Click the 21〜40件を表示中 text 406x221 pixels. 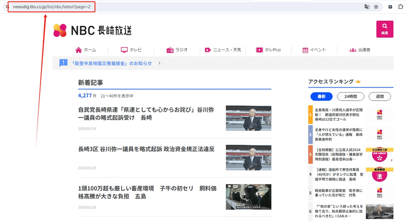pos(117,96)
